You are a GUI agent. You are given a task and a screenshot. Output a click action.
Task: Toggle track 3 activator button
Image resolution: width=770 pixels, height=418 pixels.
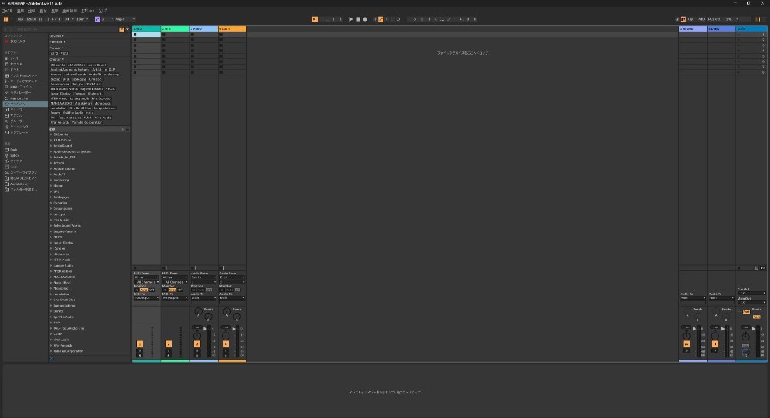click(197, 344)
